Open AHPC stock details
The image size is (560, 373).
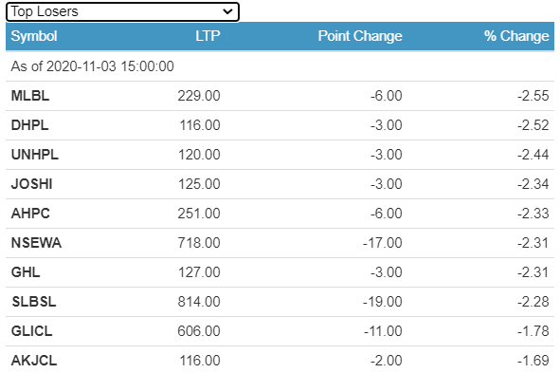tap(30, 214)
